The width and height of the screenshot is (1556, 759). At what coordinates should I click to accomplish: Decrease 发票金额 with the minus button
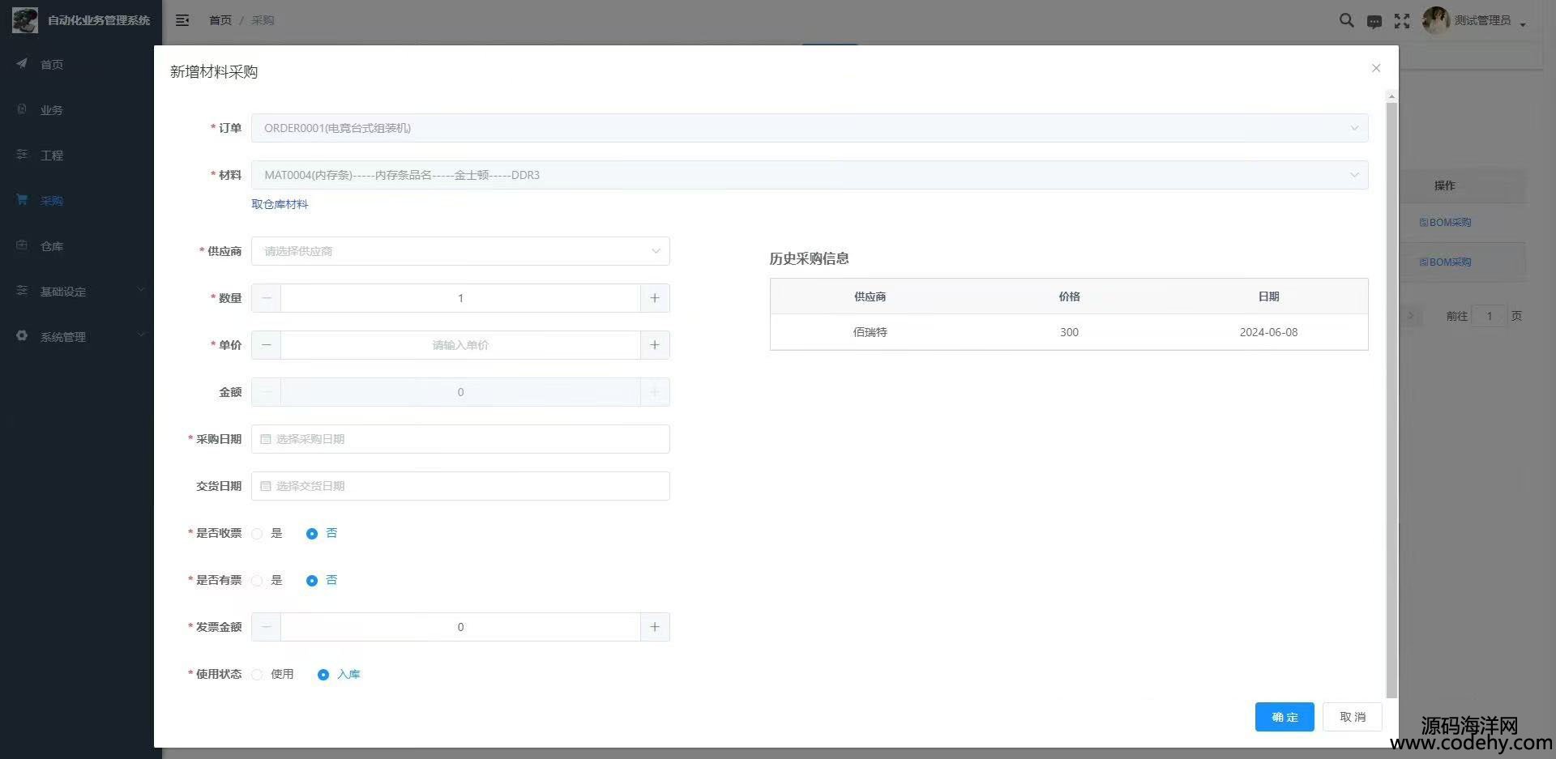point(266,627)
